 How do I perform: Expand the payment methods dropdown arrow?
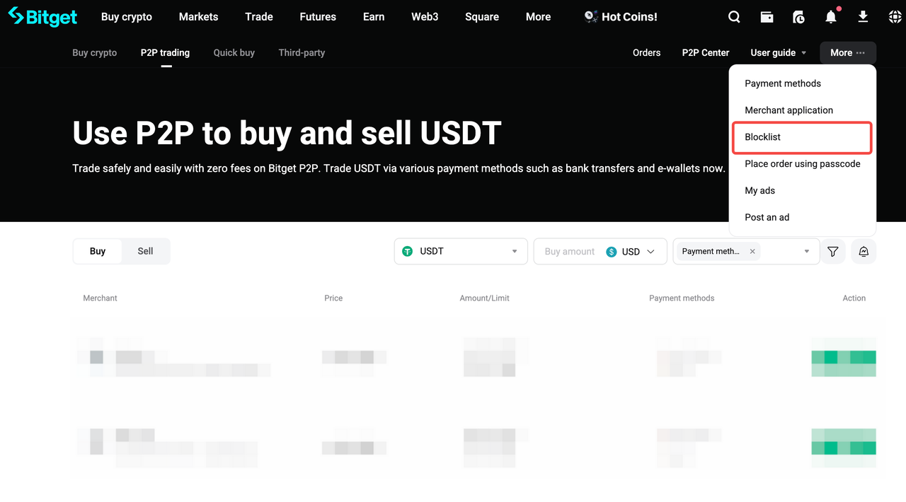[807, 251]
